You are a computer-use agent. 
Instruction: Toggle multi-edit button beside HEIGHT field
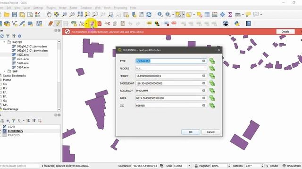click(x=212, y=76)
